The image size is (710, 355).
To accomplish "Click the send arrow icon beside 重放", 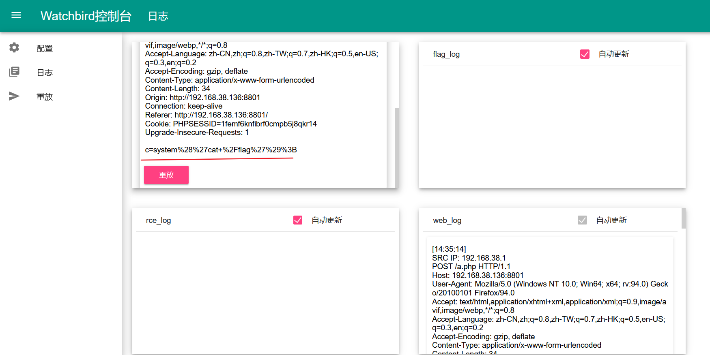I will (x=14, y=96).
